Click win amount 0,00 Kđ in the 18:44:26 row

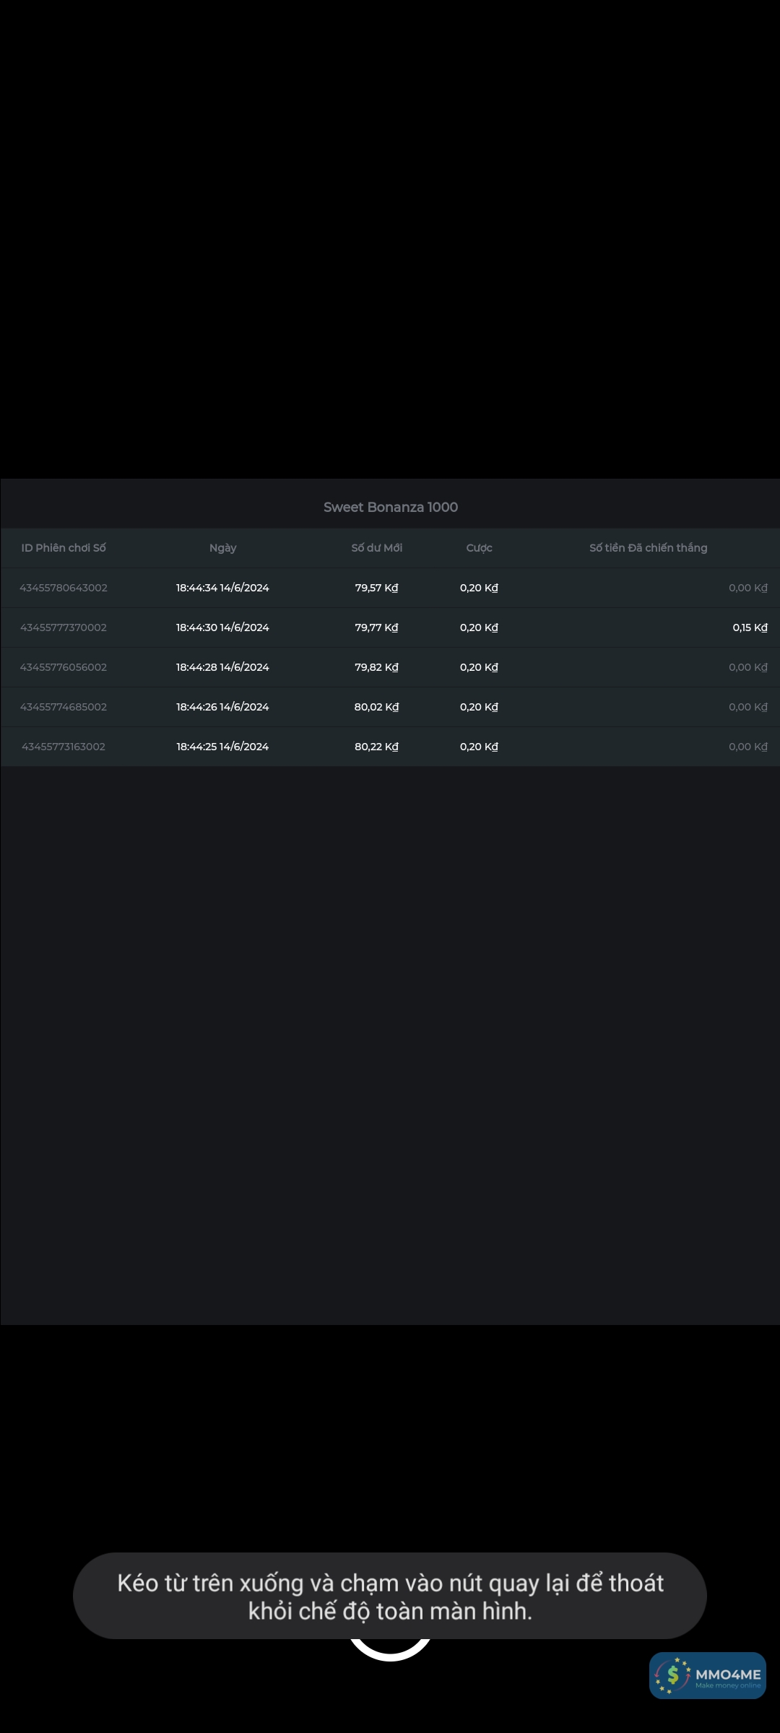click(x=748, y=707)
